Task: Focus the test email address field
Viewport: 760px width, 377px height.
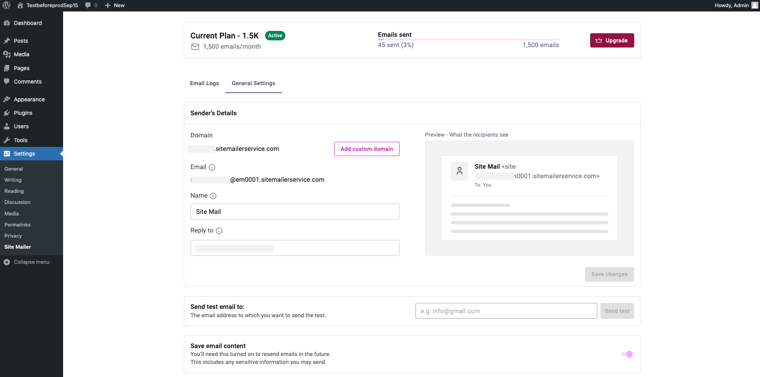Action: [x=506, y=311]
